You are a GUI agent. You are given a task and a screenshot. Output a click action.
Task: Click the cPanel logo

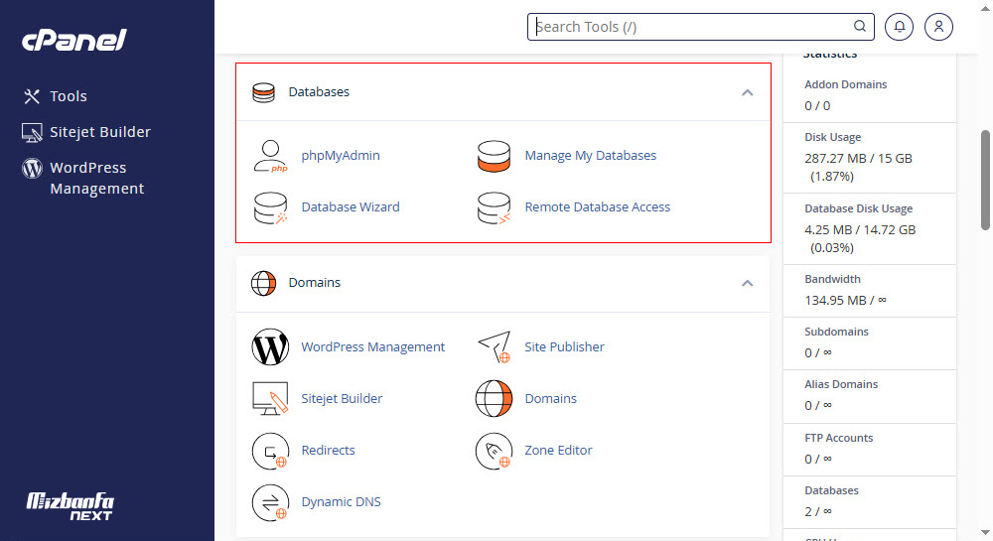[74, 41]
